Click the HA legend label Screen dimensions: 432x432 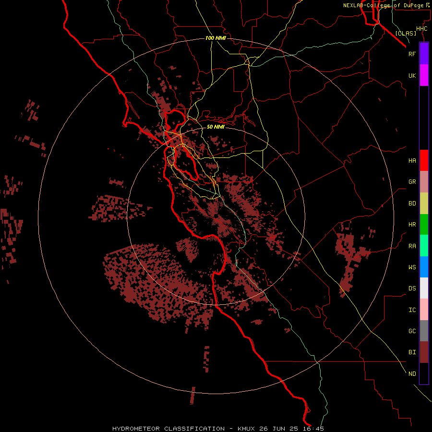(412, 160)
